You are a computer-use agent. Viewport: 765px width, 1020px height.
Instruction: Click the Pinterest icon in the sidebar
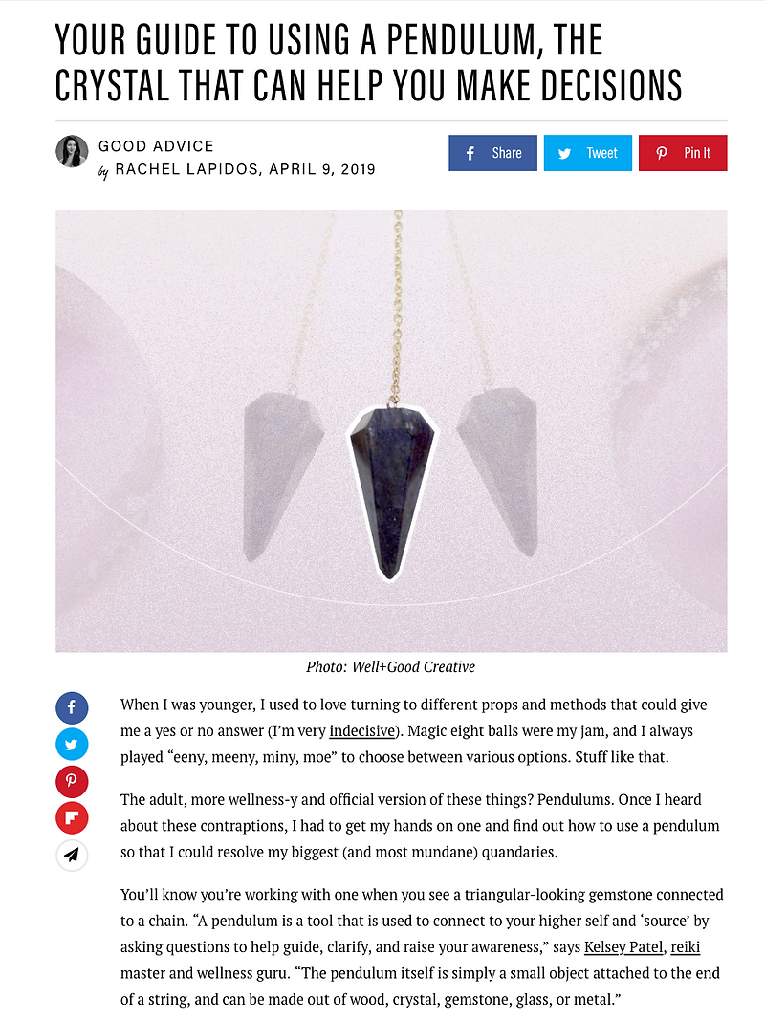click(x=72, y=781)
